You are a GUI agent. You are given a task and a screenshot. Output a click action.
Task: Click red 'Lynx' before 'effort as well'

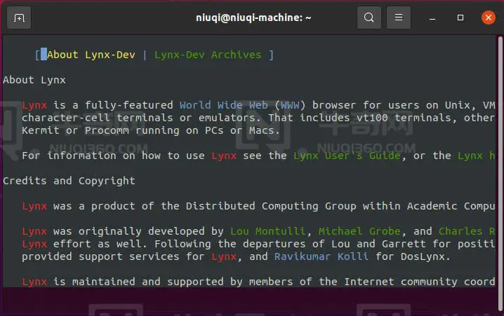(x=34, y=244)
